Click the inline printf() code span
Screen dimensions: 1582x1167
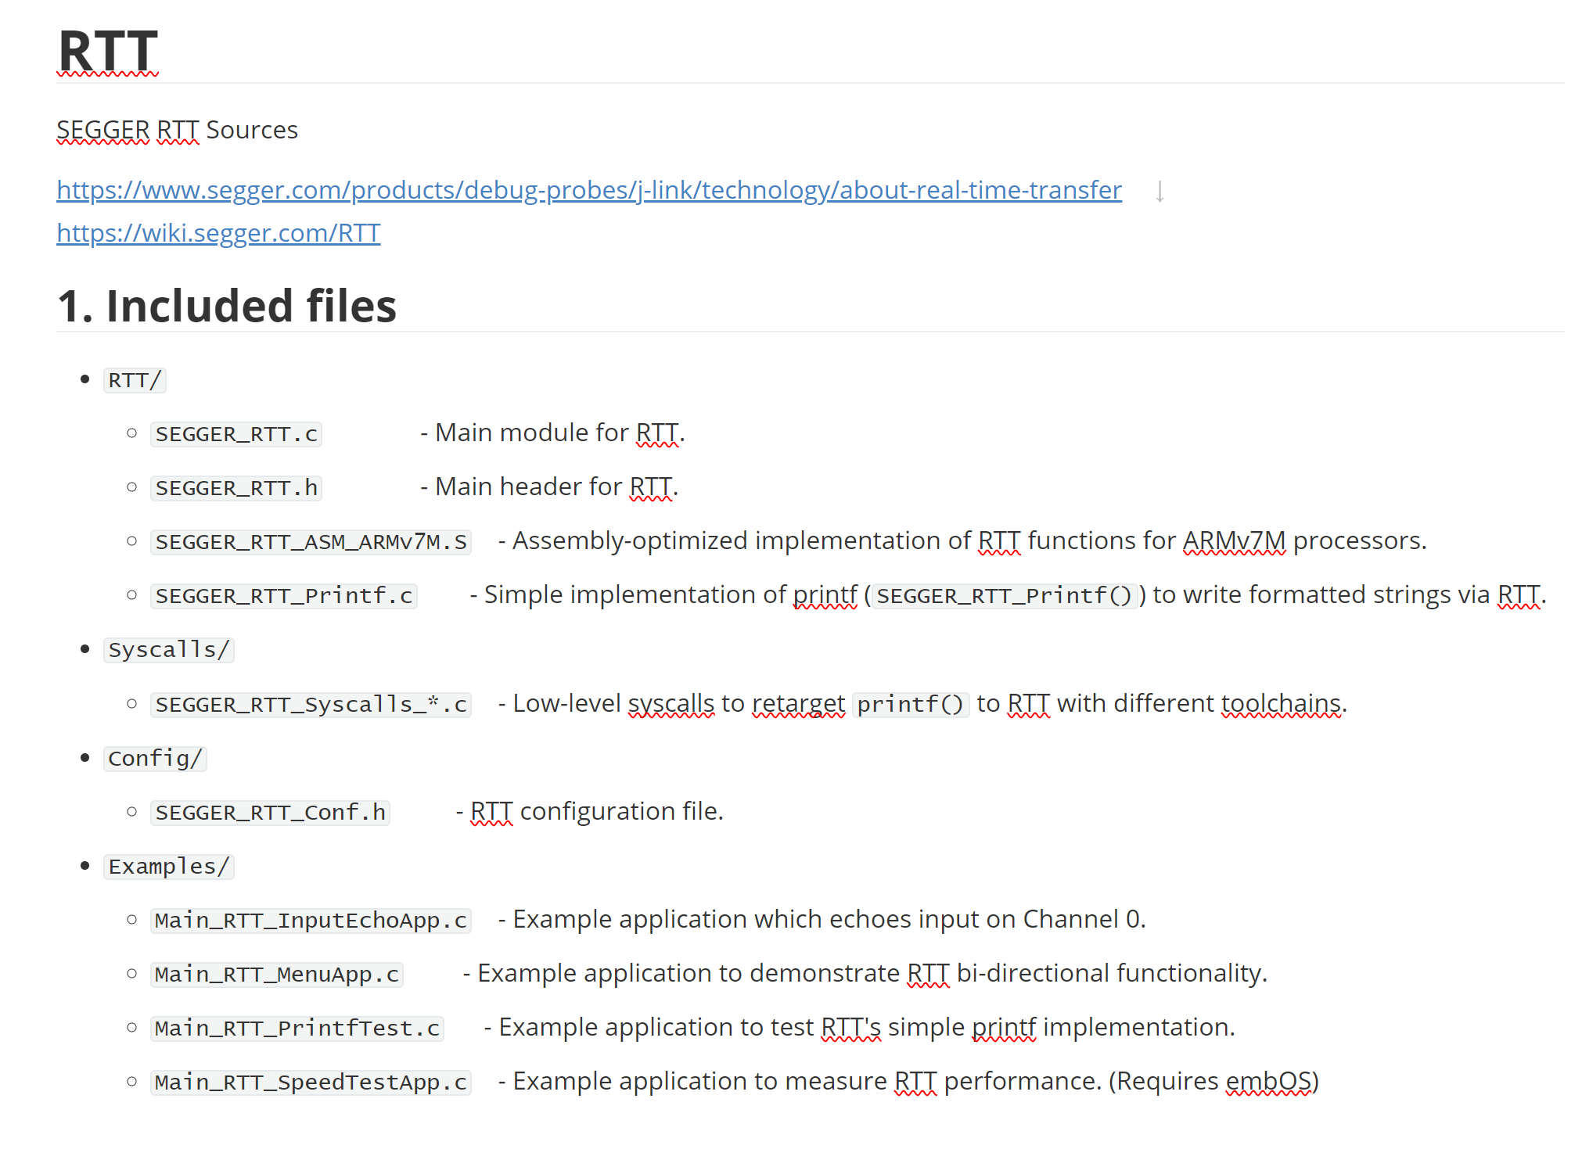click(911, 705)
